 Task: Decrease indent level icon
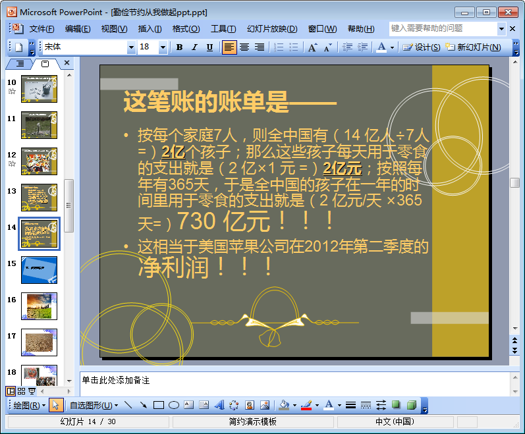(x=348, y=47)
